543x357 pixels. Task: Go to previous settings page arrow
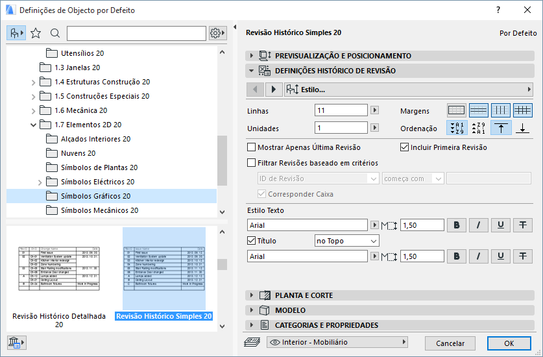click(x=255, y=90)
